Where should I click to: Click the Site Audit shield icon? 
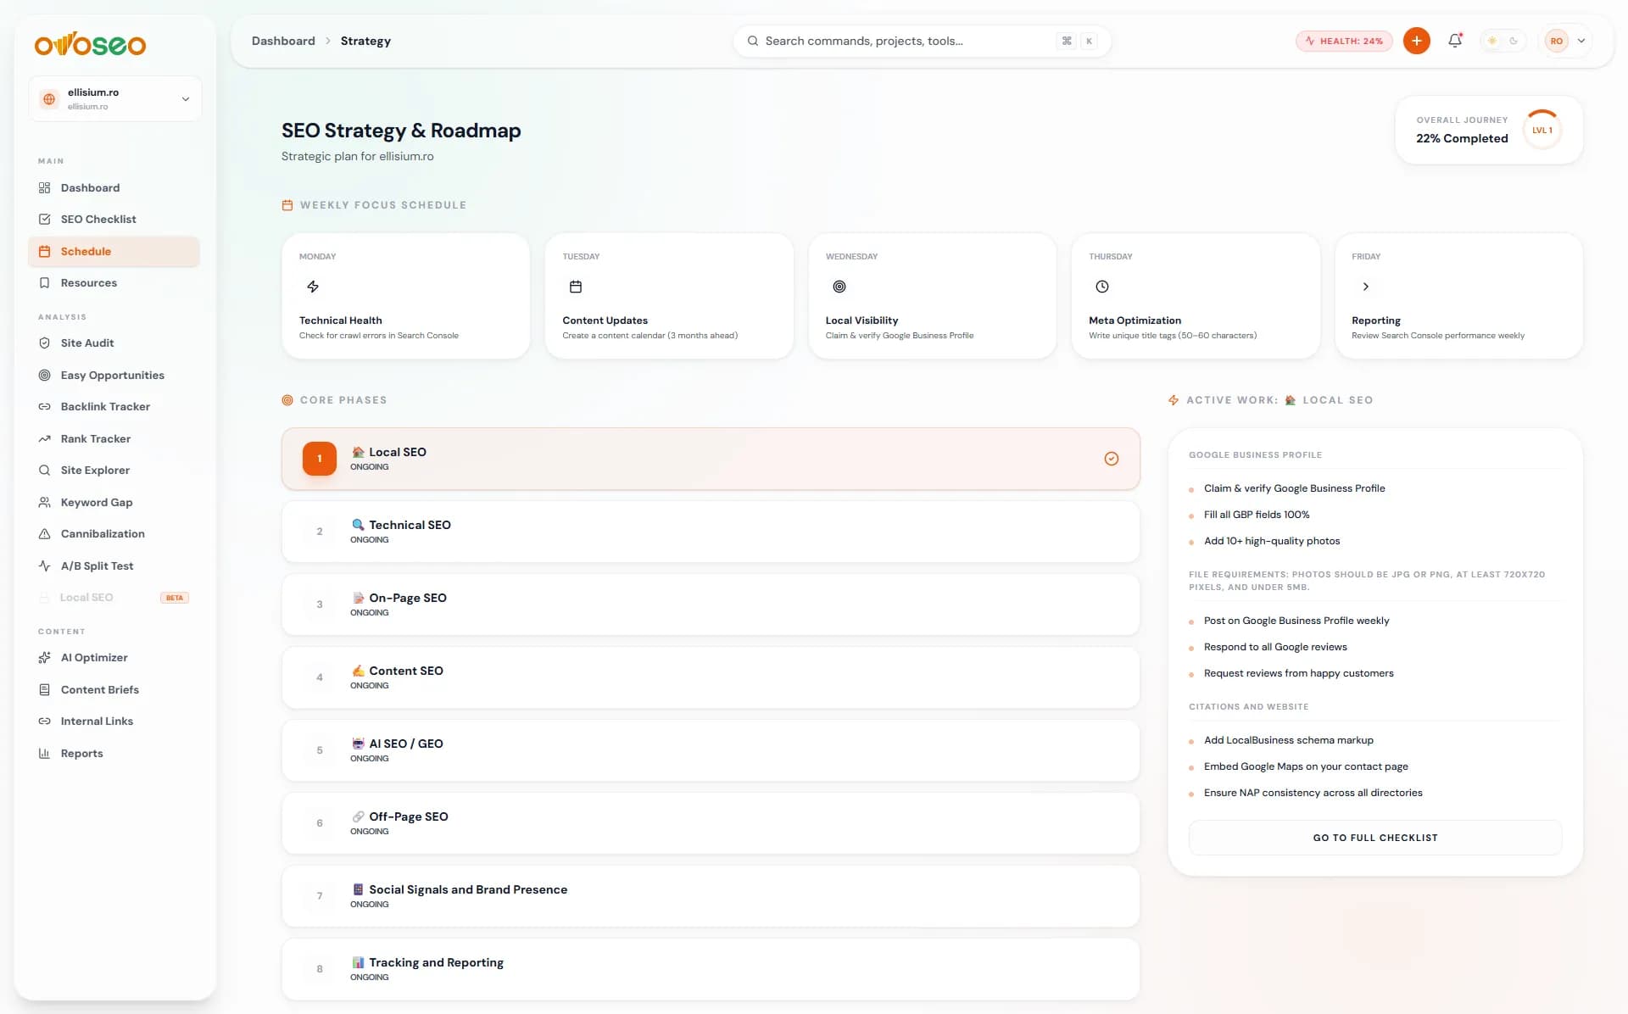(44, 343)
